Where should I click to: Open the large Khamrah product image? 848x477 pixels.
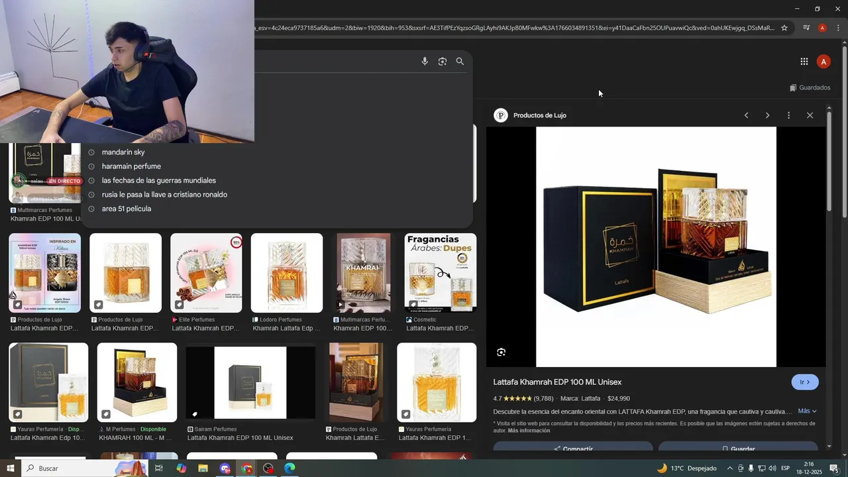(x=656, y=246)
